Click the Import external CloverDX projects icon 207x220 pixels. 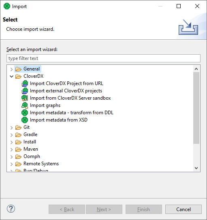coord(25,91)
